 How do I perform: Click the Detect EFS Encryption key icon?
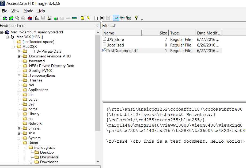[89, 18]
